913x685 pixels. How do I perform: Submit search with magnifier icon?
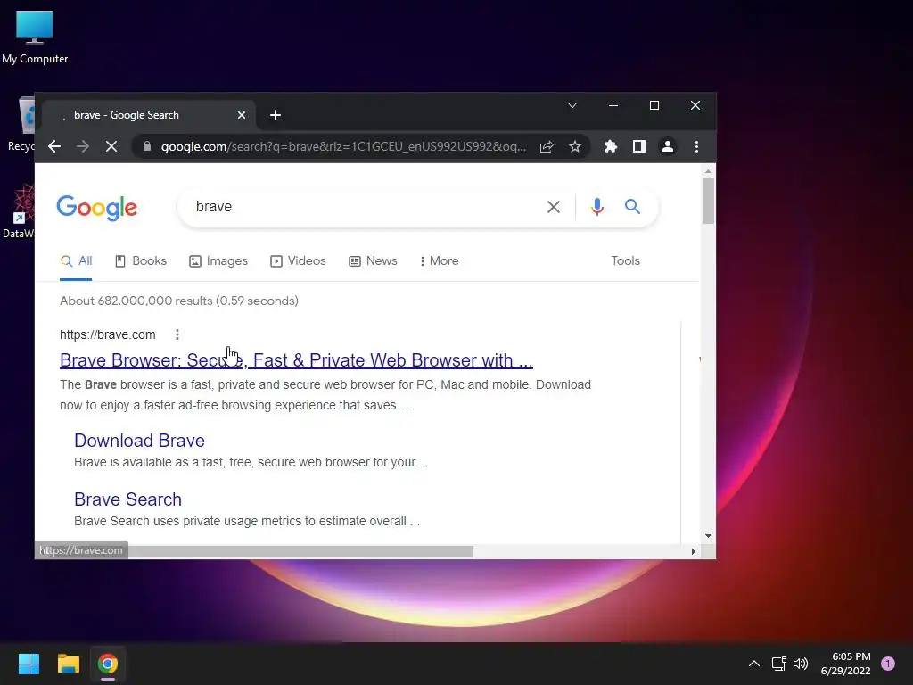click(x=632, y=206)
